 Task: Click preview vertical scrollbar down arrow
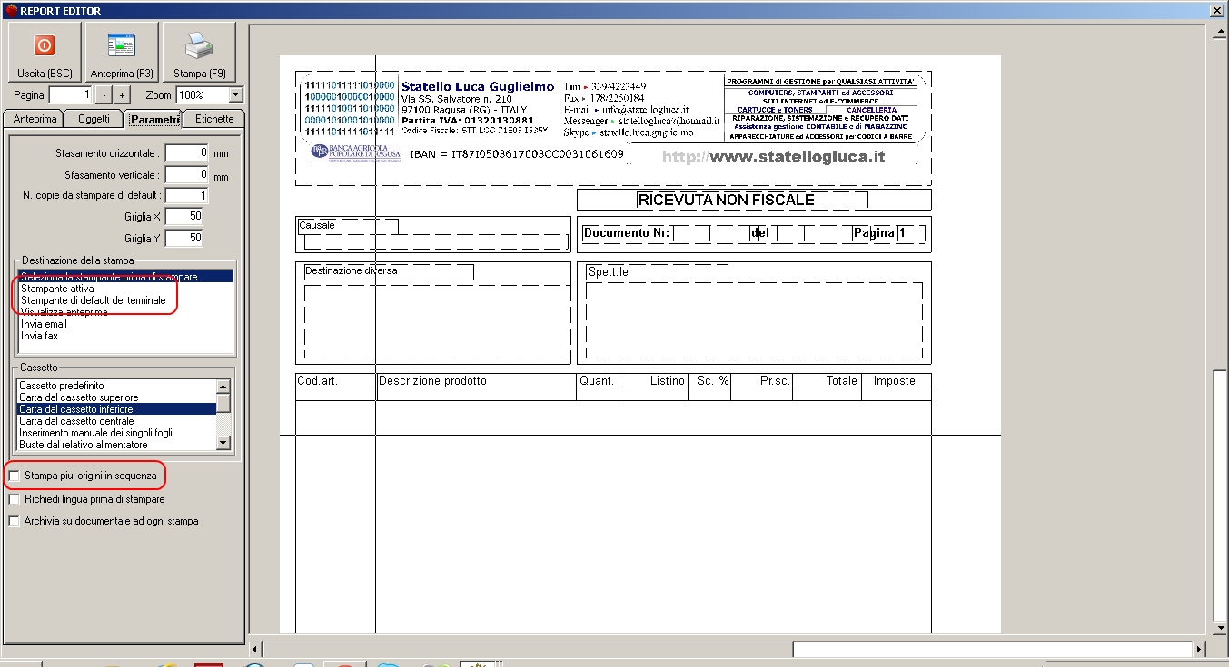click(x=1220, y=627)
